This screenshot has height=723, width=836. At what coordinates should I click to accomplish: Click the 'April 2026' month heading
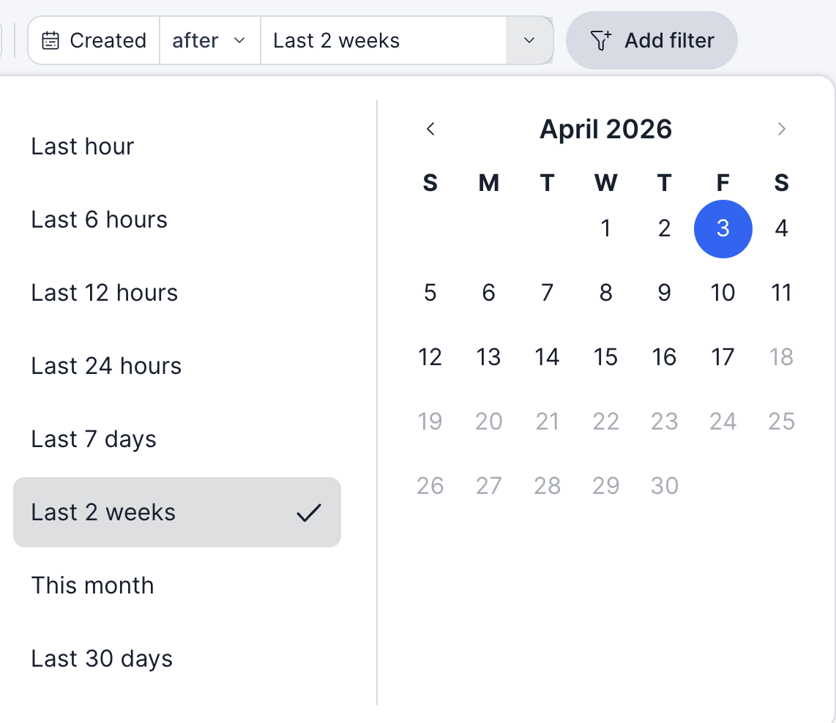click(x=605, y=130)
